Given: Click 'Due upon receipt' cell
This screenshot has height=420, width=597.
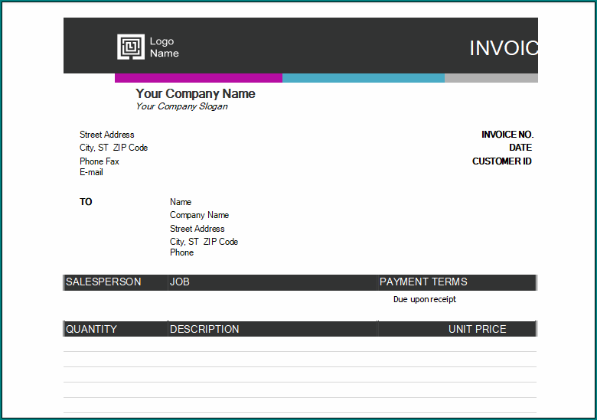Looking at the screenshot, I should 425,299.
